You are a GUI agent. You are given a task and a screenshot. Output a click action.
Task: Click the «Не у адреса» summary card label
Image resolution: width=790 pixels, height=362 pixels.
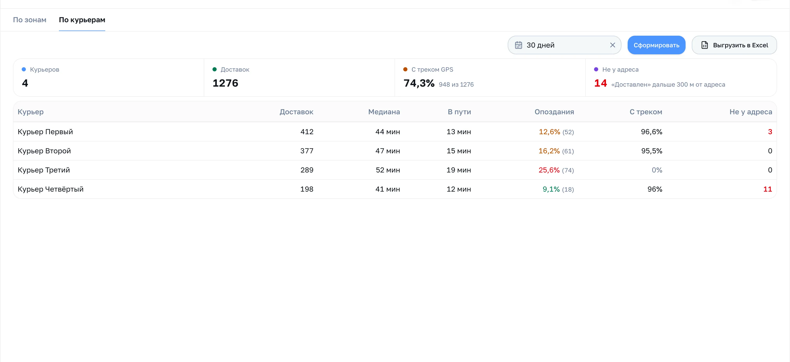620,70
